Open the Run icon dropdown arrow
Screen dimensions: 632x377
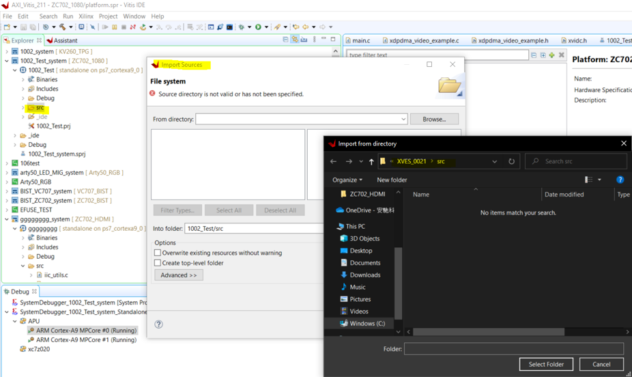click(x=266, y=27)
